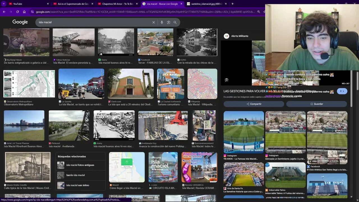Image resolution: width=359 pixels, height=202 pixels.
Task: Open x.com Circuito Isla Maciel thumbnail
Action: [163, 167]
